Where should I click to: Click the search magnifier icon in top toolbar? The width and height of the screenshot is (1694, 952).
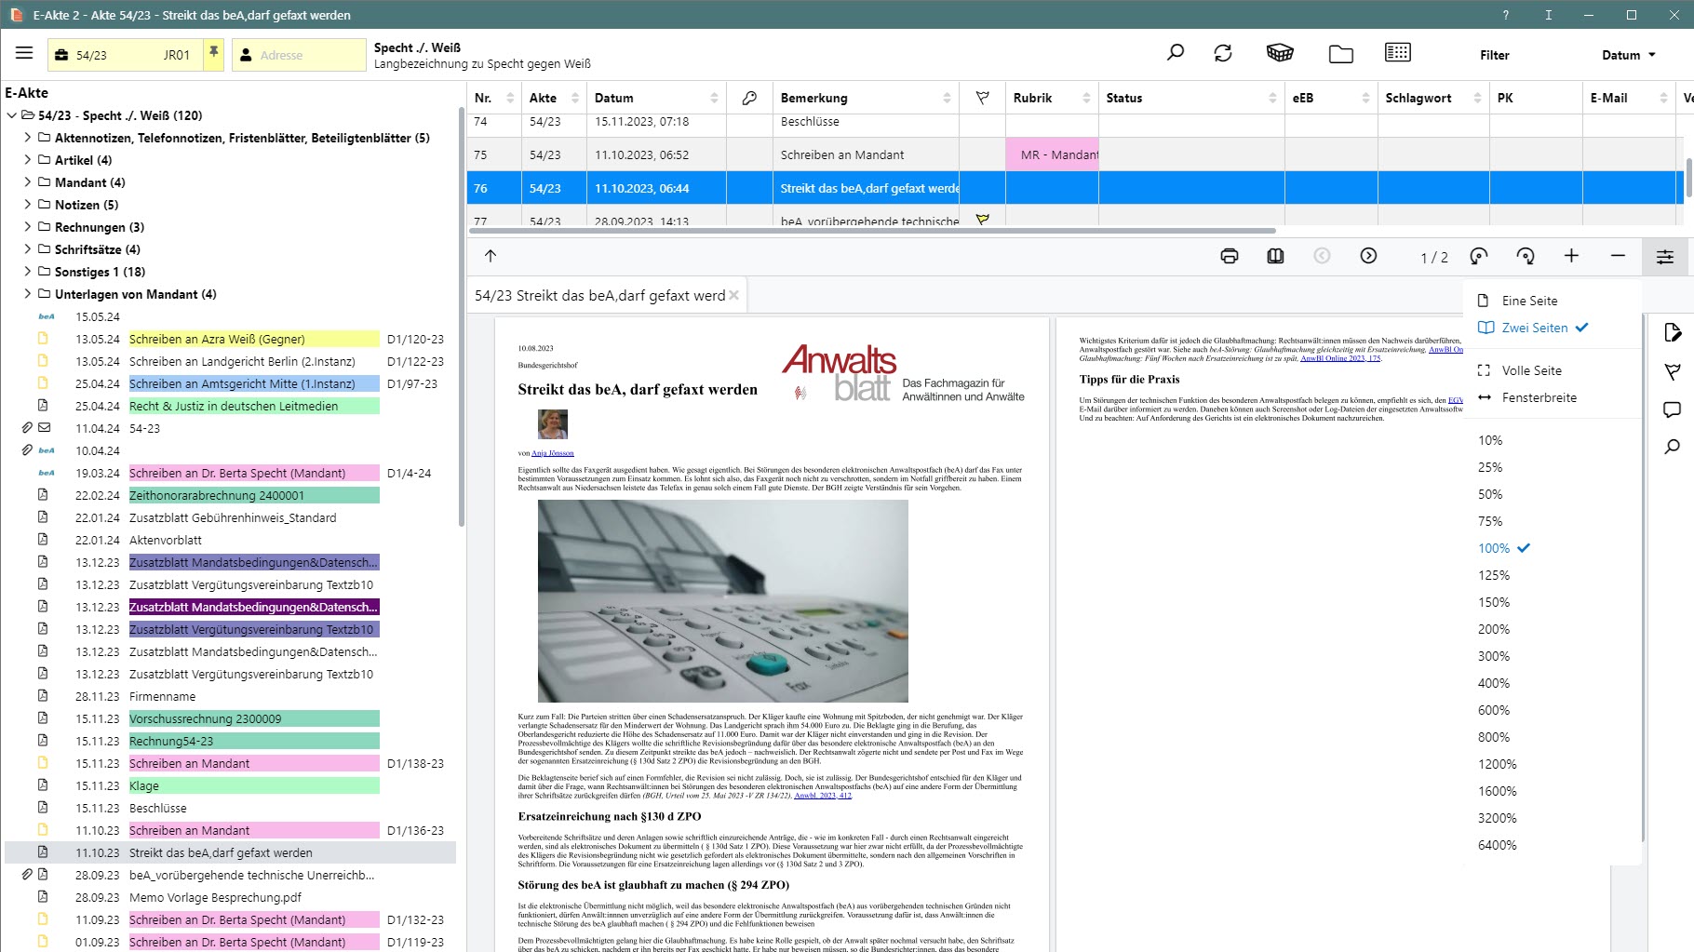[x=1176, y=53]
